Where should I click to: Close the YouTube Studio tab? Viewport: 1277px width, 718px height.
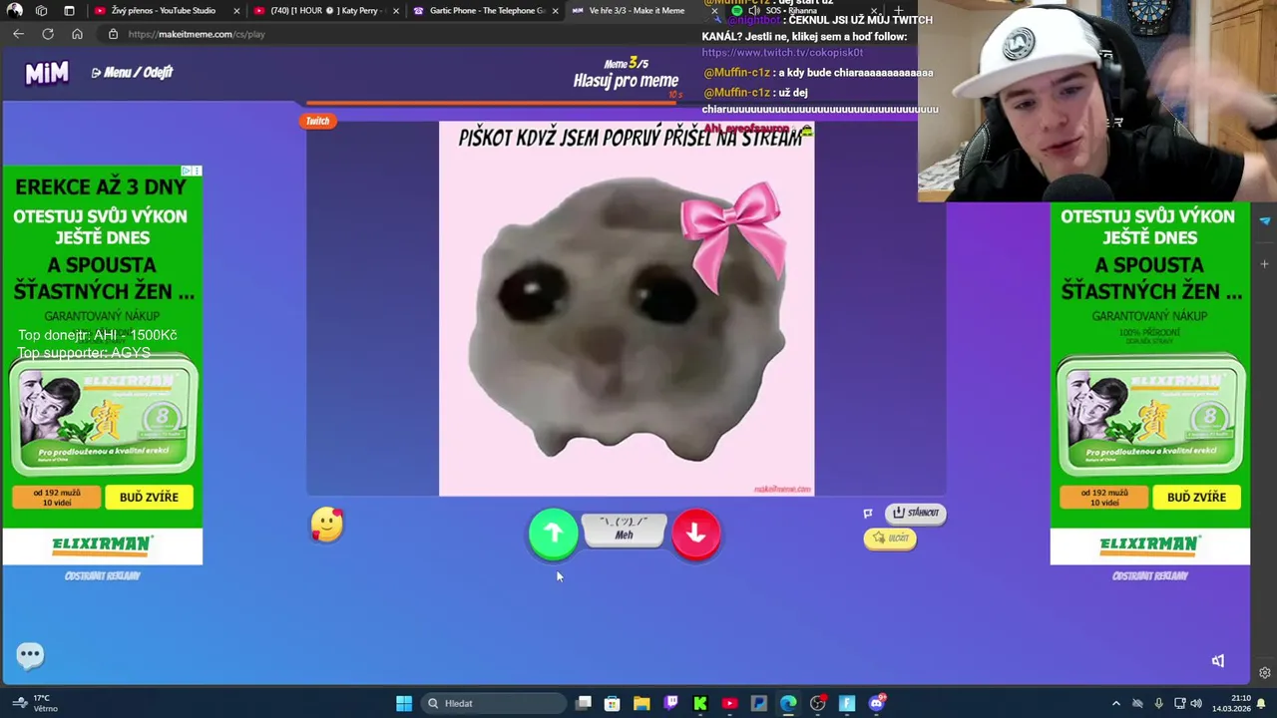pyautogui.click(x=236, y=11)
